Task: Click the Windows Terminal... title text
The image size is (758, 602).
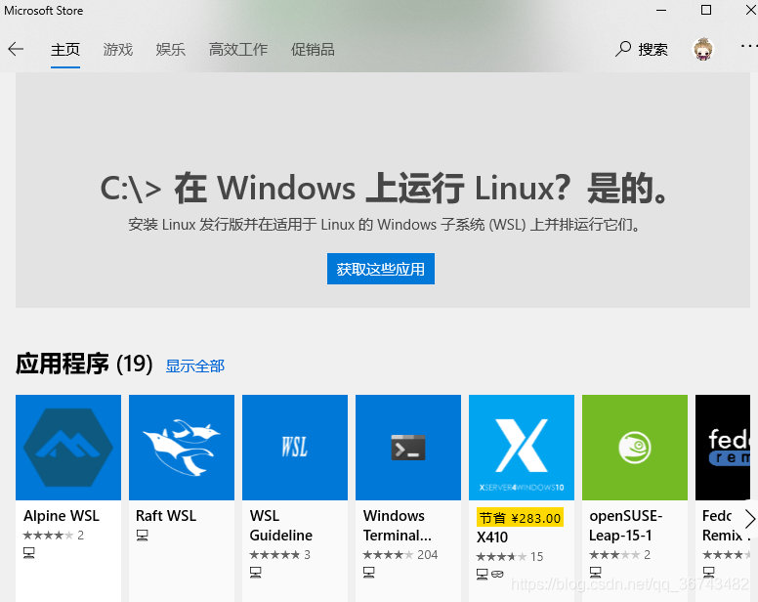Action: coord(398,526)
